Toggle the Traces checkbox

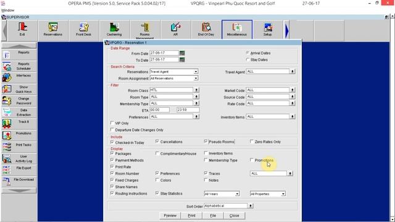(x=206, y=173)
